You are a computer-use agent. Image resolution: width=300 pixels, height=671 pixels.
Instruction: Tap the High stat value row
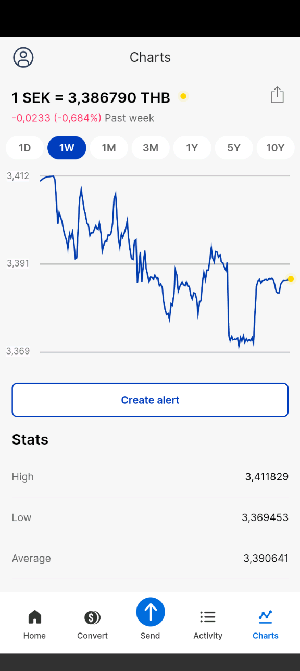pyautogui.click(x=150, y=477)
